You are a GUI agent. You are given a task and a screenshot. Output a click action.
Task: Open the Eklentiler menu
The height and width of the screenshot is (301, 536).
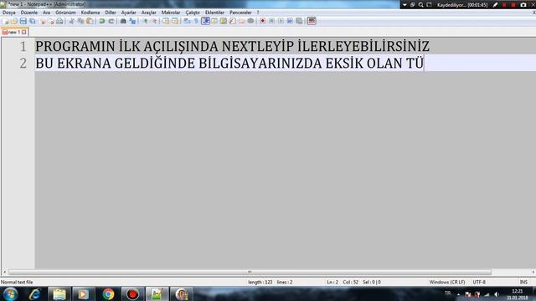point(214,13)
